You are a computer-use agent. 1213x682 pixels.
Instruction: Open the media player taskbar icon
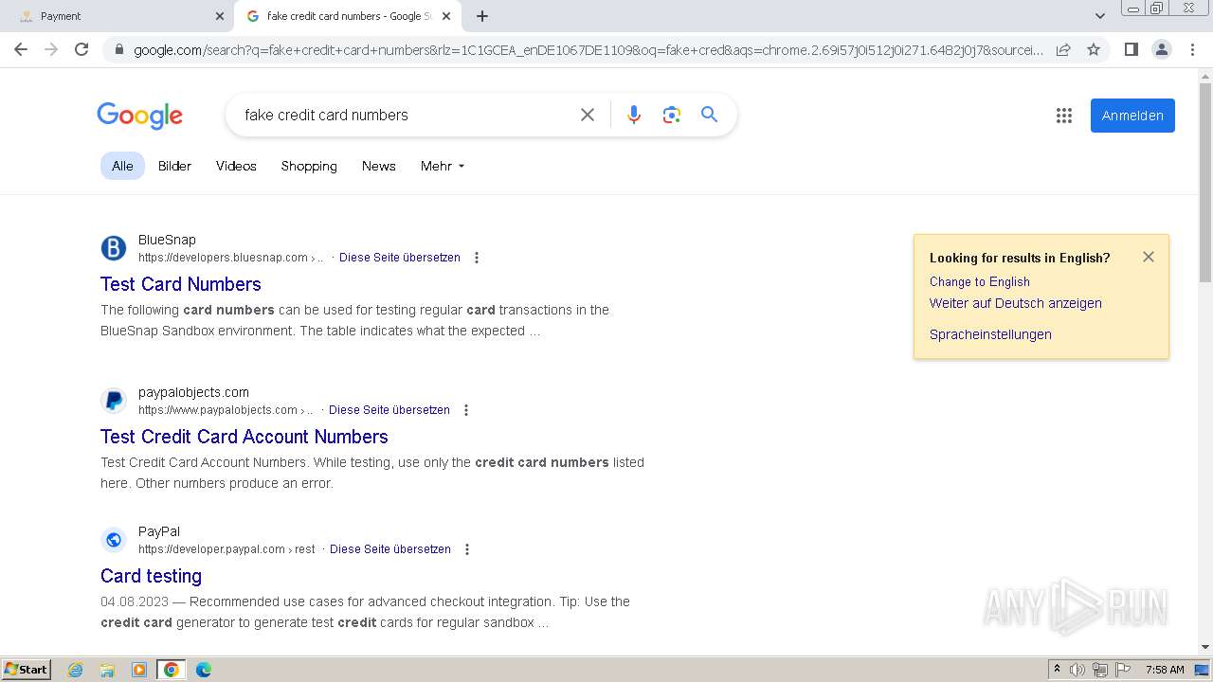coord(139,670)
